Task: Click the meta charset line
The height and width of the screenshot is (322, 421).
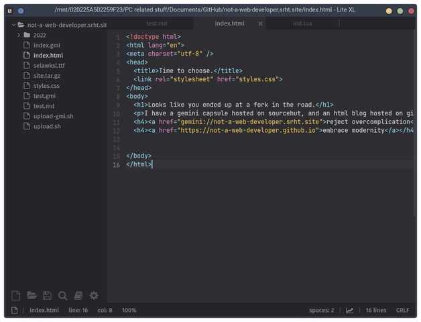Action: coord(170,54)
